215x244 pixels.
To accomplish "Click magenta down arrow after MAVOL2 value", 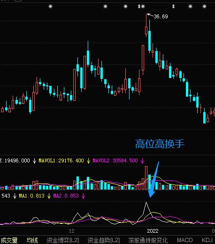I will pos(142,160).
